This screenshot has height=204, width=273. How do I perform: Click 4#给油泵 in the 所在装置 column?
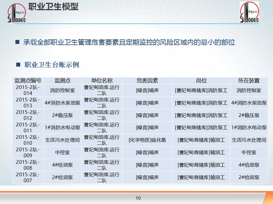tap(249, 165)
